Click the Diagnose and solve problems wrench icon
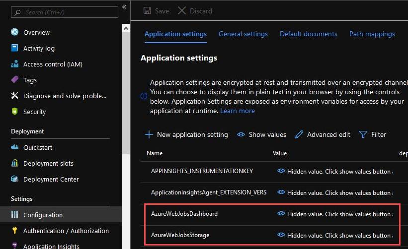Viewport: 408px width, 249px height. click(15, 96)
